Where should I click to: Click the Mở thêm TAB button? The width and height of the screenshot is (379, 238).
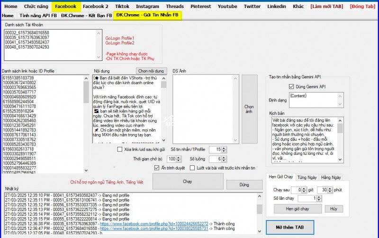click(290, 228)
